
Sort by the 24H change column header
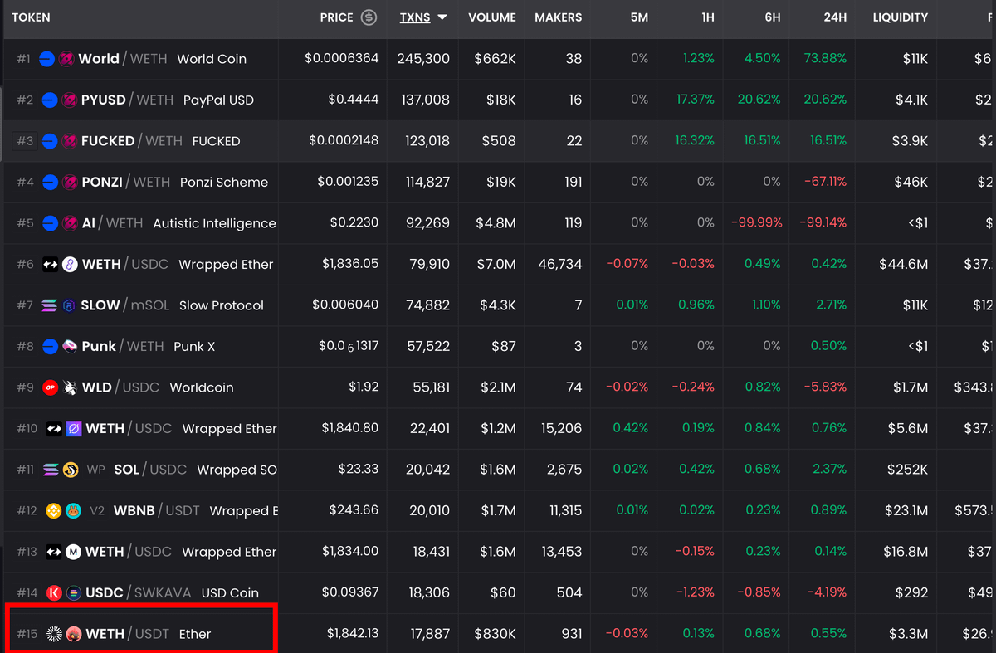coord(834,17)
